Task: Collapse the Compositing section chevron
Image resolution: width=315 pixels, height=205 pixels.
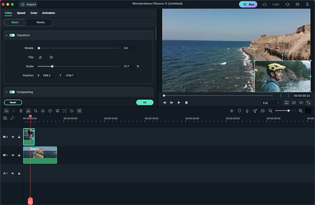Action: pos(6,92)
